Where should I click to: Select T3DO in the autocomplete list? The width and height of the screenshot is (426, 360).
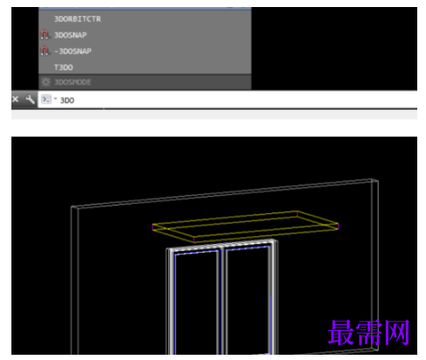[145, 67]
